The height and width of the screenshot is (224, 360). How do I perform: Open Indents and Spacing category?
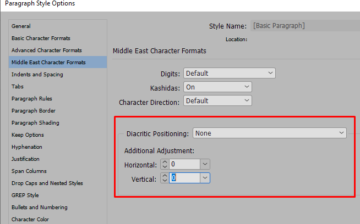tap(58, 75)
